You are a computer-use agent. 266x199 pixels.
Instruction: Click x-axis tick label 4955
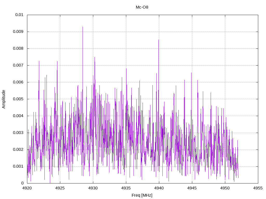coord(258,188)
